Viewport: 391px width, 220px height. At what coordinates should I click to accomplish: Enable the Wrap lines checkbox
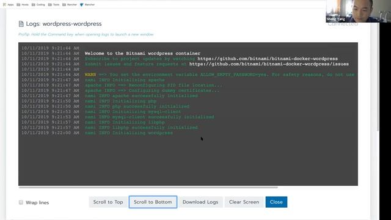(21, 202)
